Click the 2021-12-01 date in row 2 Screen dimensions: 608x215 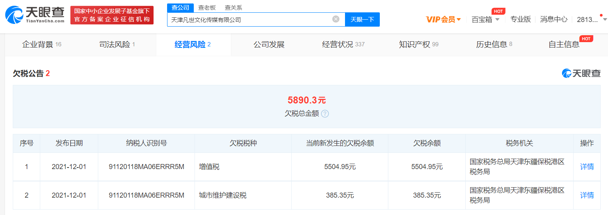tap(69, 195)
